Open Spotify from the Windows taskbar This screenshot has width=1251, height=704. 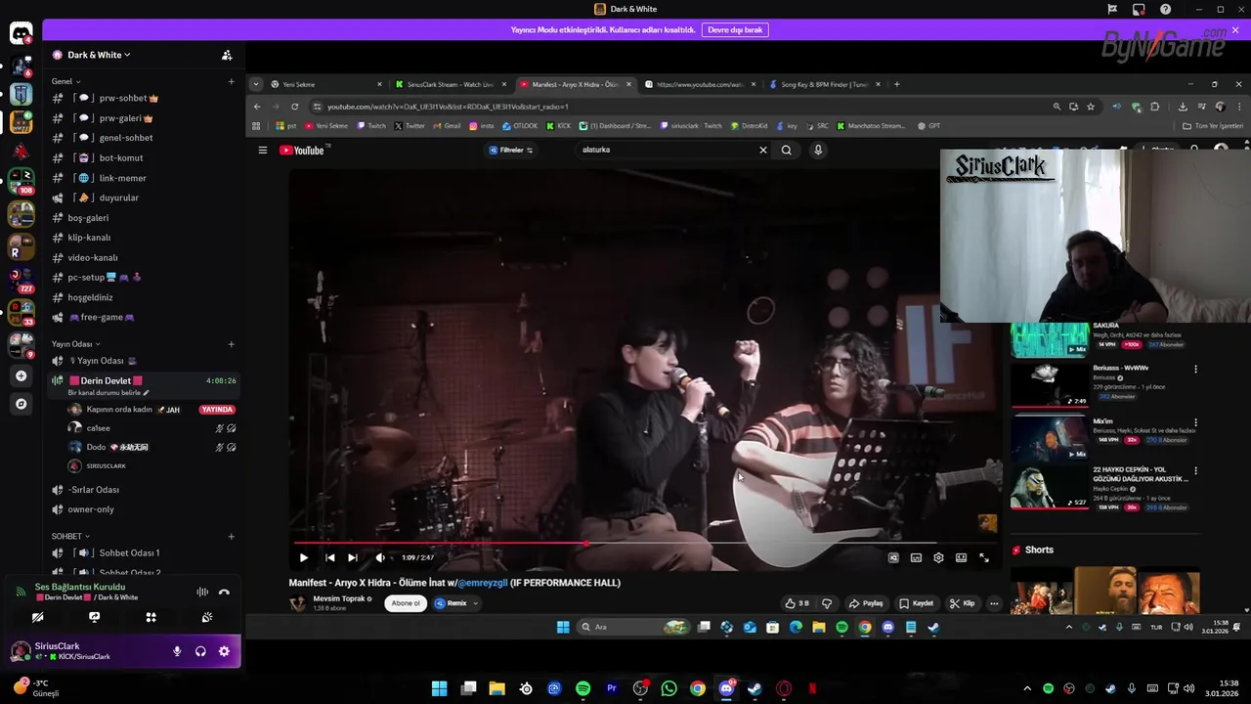point(583,688)
